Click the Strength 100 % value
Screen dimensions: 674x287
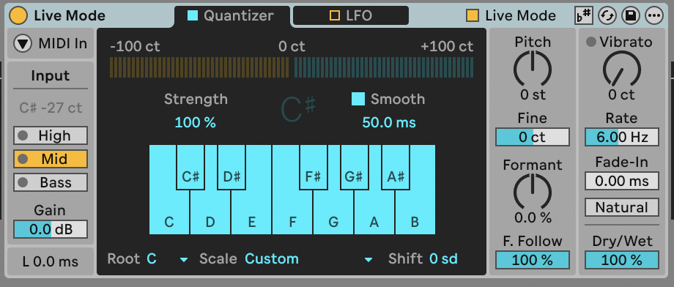(x=195, y=122)
